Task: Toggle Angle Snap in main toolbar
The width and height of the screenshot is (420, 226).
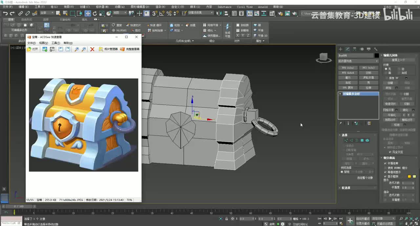Action: pyautogui.click(x=162, y=13)
